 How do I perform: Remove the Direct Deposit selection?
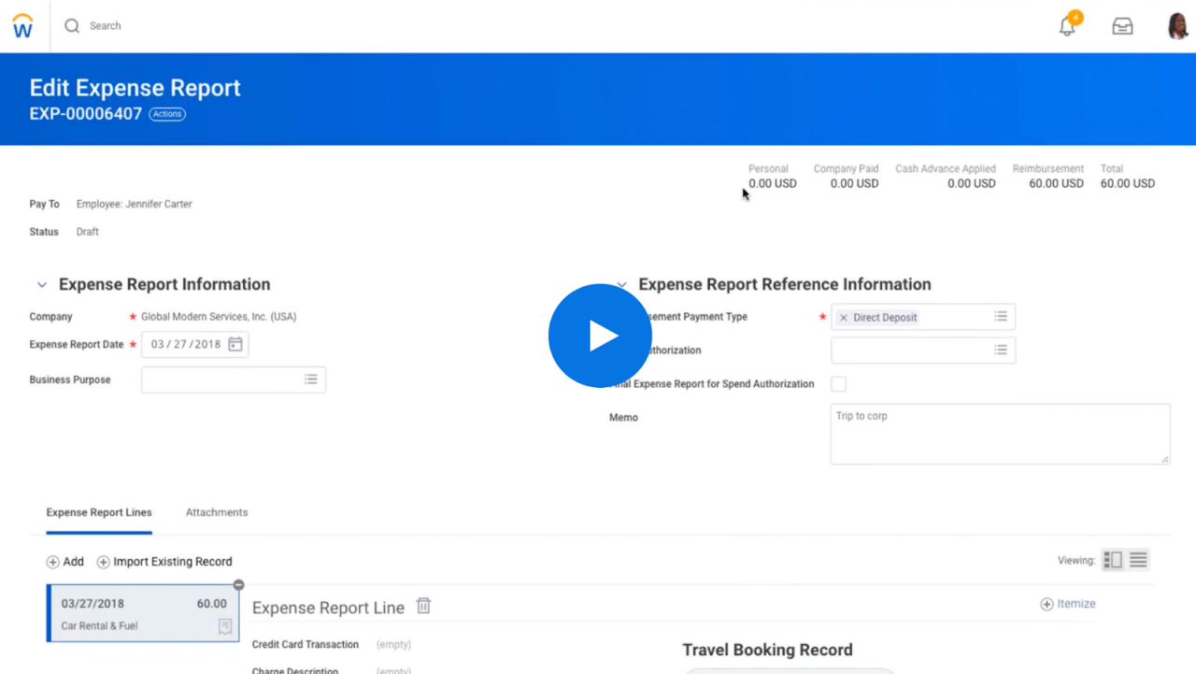tap(844, 318)
